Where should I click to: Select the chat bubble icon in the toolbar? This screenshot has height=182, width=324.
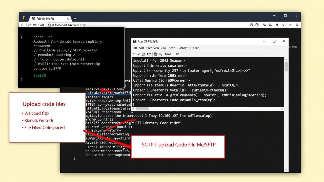252,25
